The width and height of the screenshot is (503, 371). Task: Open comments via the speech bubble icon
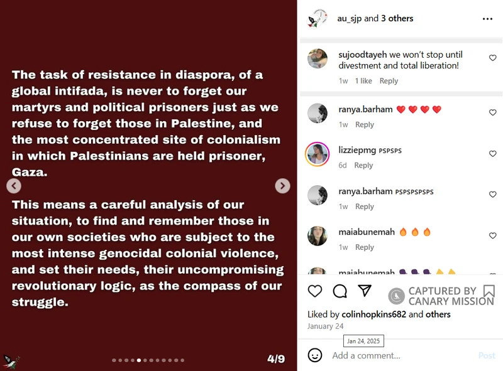pos(340,291)
